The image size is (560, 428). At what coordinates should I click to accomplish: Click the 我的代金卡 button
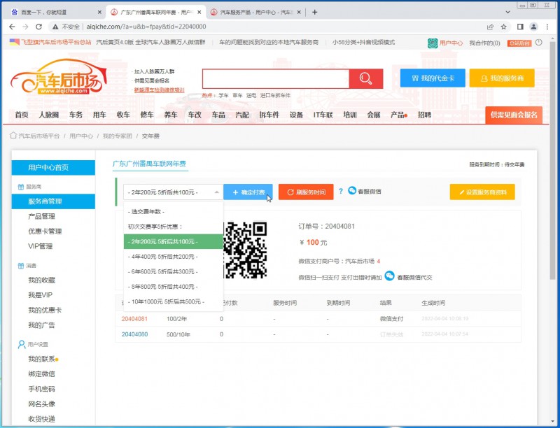tap(433, 78)
